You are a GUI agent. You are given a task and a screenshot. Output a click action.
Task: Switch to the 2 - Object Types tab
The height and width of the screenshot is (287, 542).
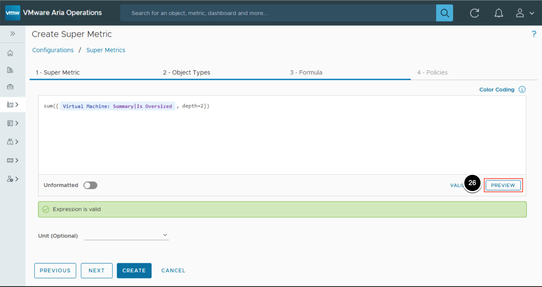[187, 73]
